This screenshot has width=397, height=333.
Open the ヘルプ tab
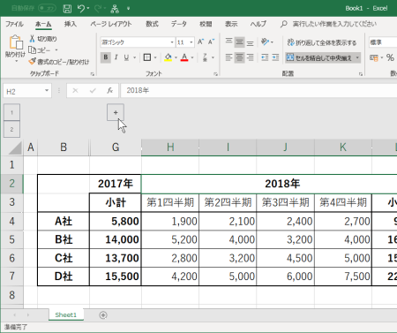pyautogui.click(x=258, y=24)
